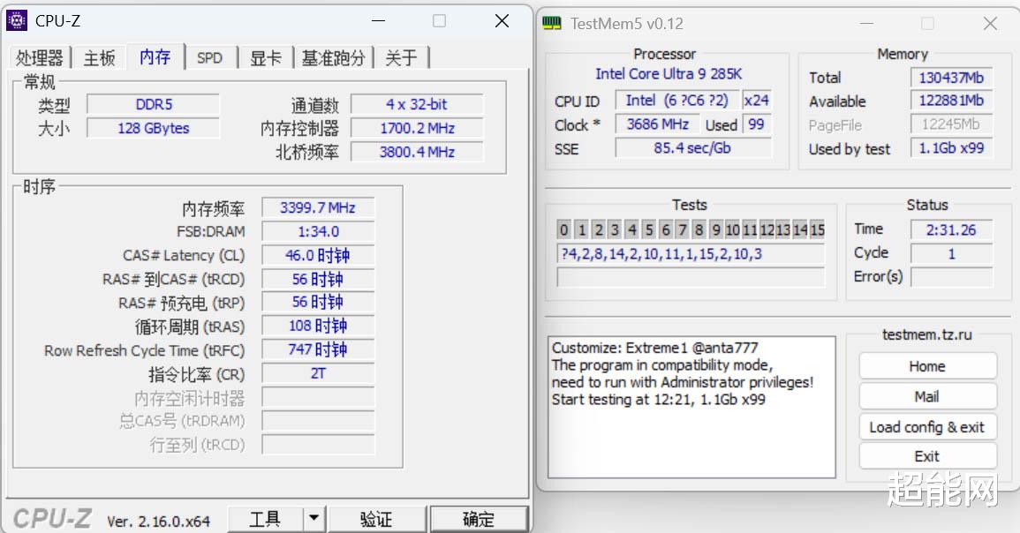1020x533 pixels.
Task: Click the Clock 3686 MHz value
Action: 657,124
